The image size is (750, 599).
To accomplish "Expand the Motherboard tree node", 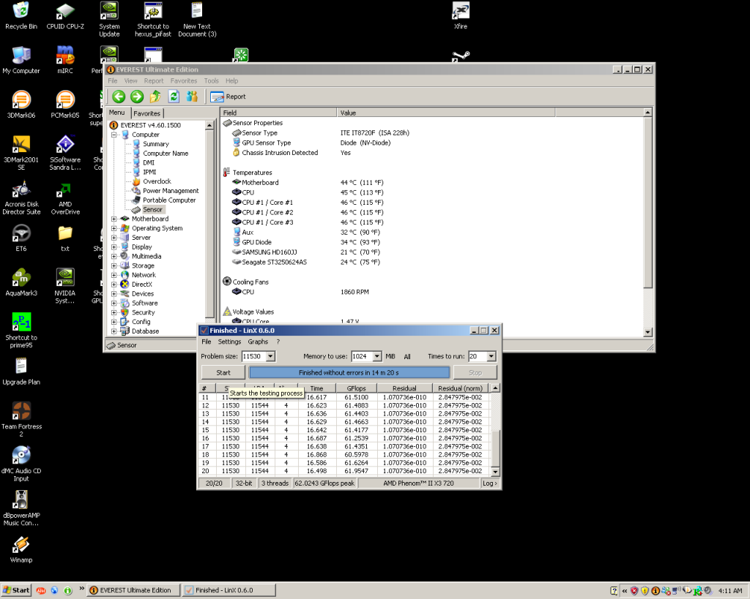I will [114, 219].
